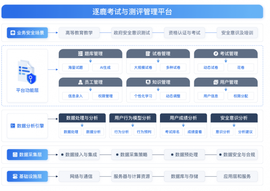The width and height of the screenshot is (270, 191).
Task: Select the 权限管理 item
Action: [x=105, y=96]
